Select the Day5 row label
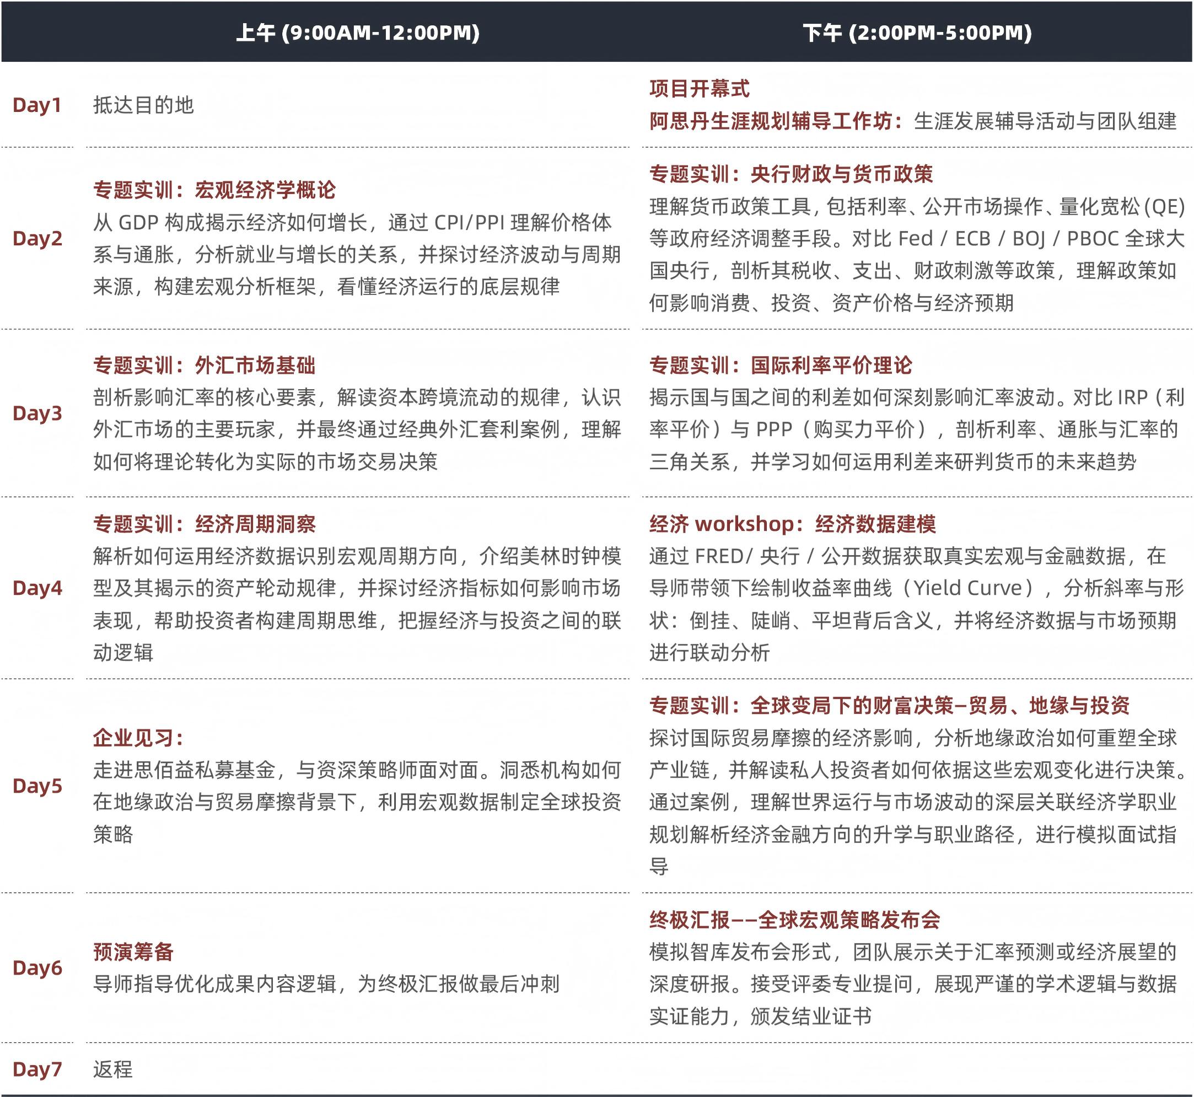Image resolution: width=1194 pixels, height=1097 pixels. pos(37,786)
